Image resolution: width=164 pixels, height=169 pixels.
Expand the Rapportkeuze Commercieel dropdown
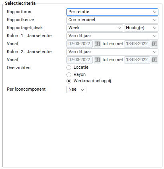click(112, 20)
